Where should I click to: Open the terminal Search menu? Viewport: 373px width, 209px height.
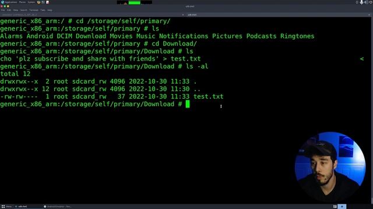[23, 10]
